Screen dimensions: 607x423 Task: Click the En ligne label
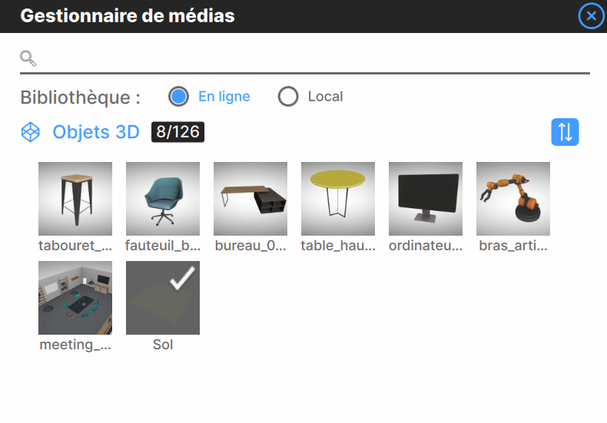[224, 96]
